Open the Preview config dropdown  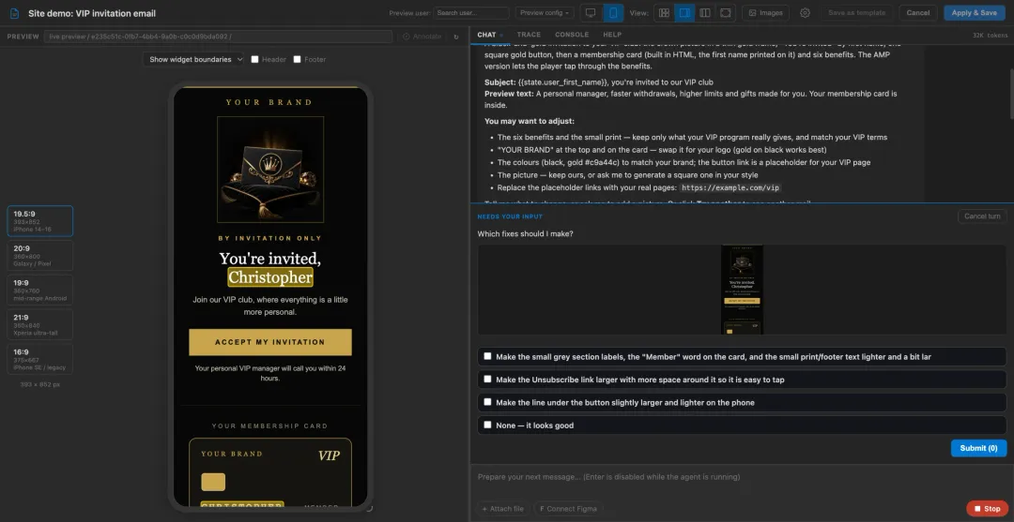545,13
